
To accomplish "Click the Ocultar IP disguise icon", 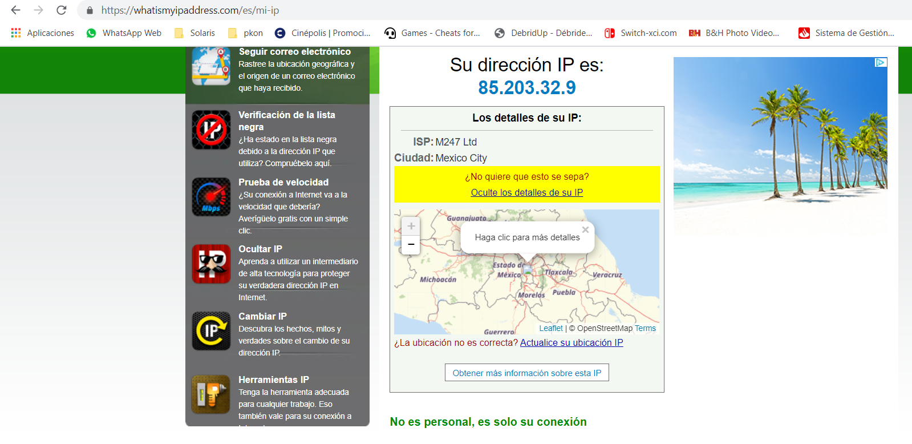I will coord(211,264).
